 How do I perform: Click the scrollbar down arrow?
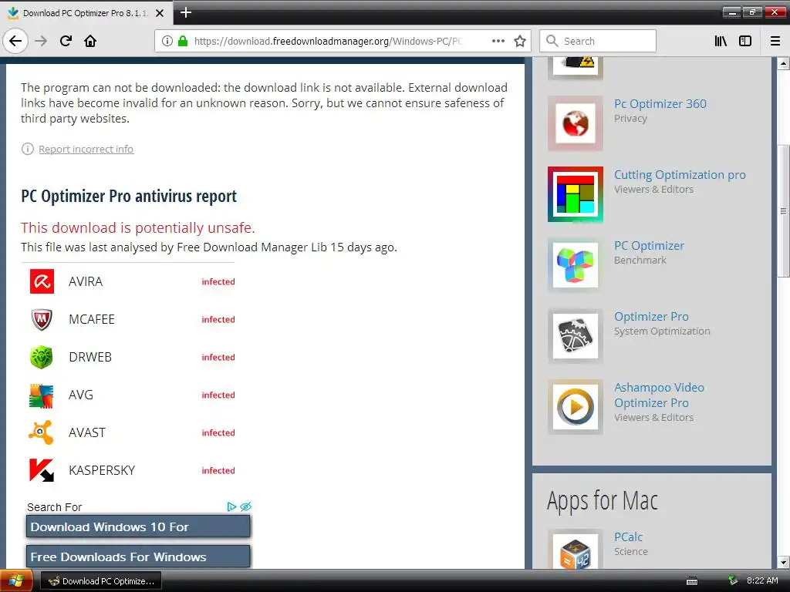pos(783,562)
